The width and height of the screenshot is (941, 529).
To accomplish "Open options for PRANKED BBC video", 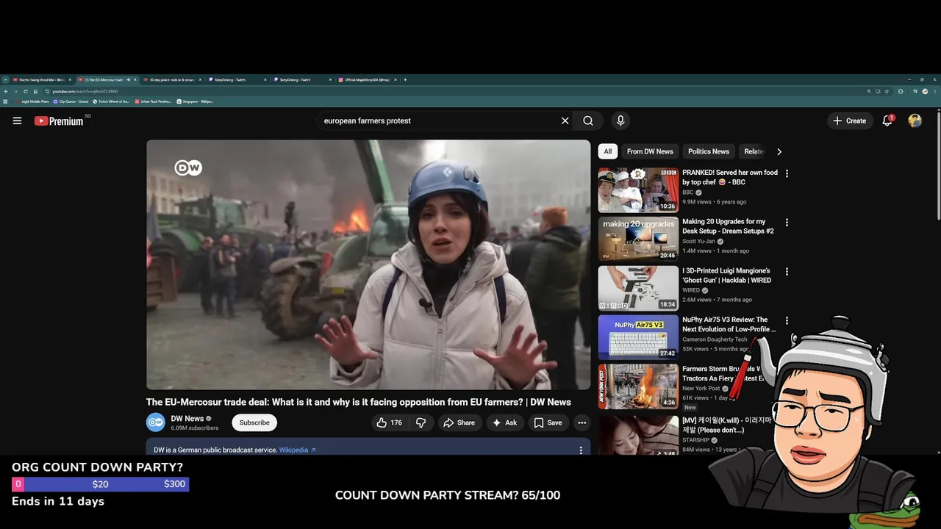I will click(787, 173).
